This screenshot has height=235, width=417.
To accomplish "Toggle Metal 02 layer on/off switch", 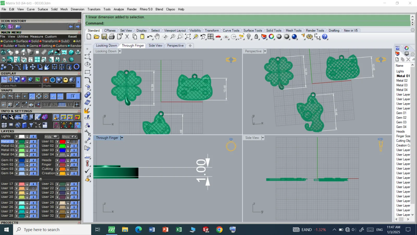I will pyautogui.click(x=33, y=146).
